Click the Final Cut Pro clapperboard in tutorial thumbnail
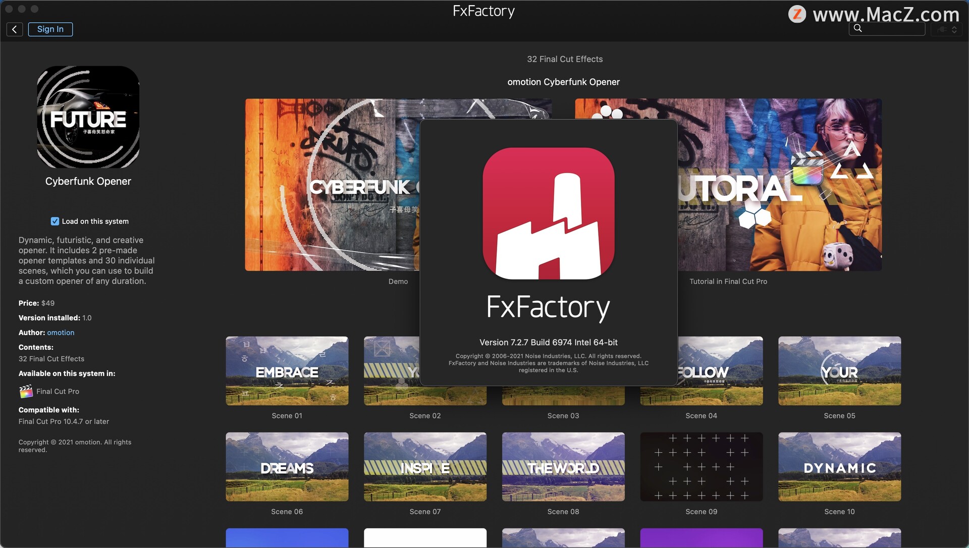The image size is (969, 548). pos(807,169)
